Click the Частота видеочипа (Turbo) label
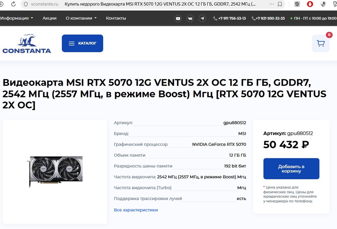337x229 pixels. coord(143,188)
